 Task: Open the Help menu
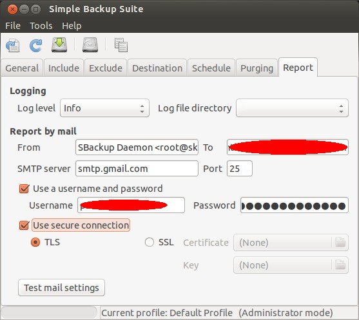72,26
